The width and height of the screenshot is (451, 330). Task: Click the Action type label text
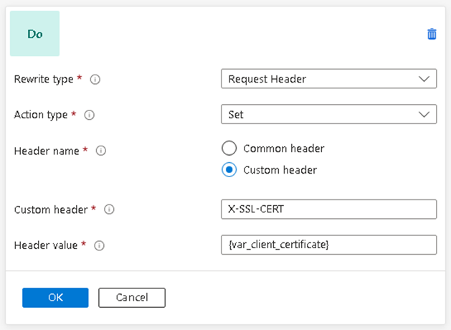click(41, 114)
